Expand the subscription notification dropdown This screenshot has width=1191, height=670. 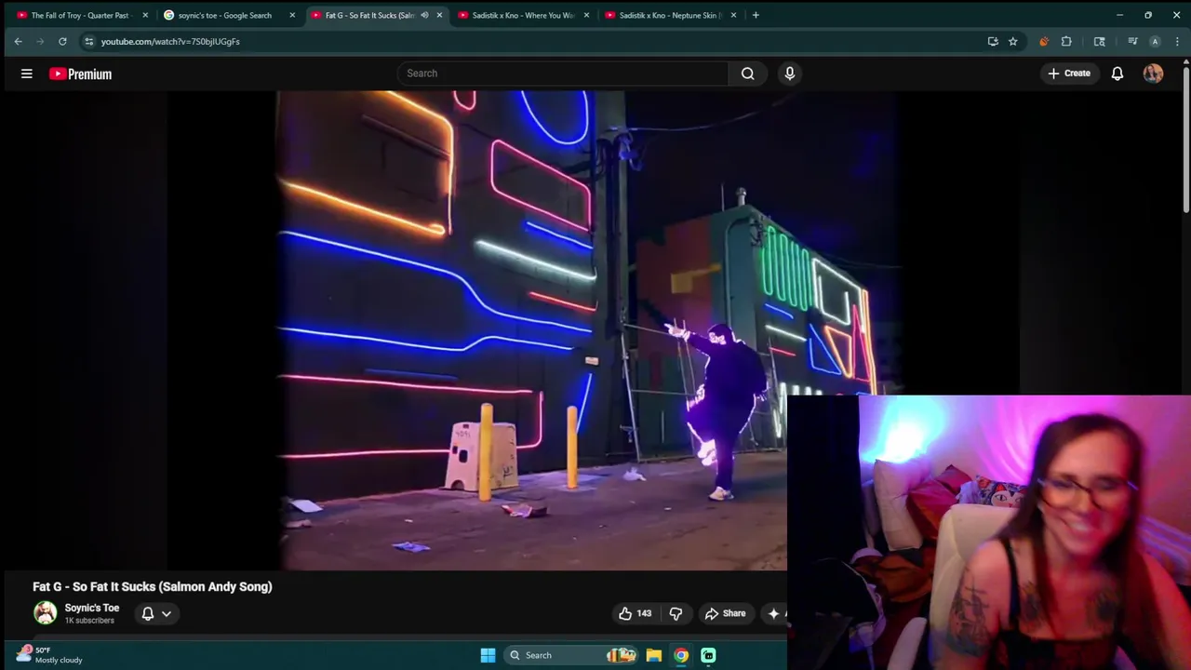[167, 613]
